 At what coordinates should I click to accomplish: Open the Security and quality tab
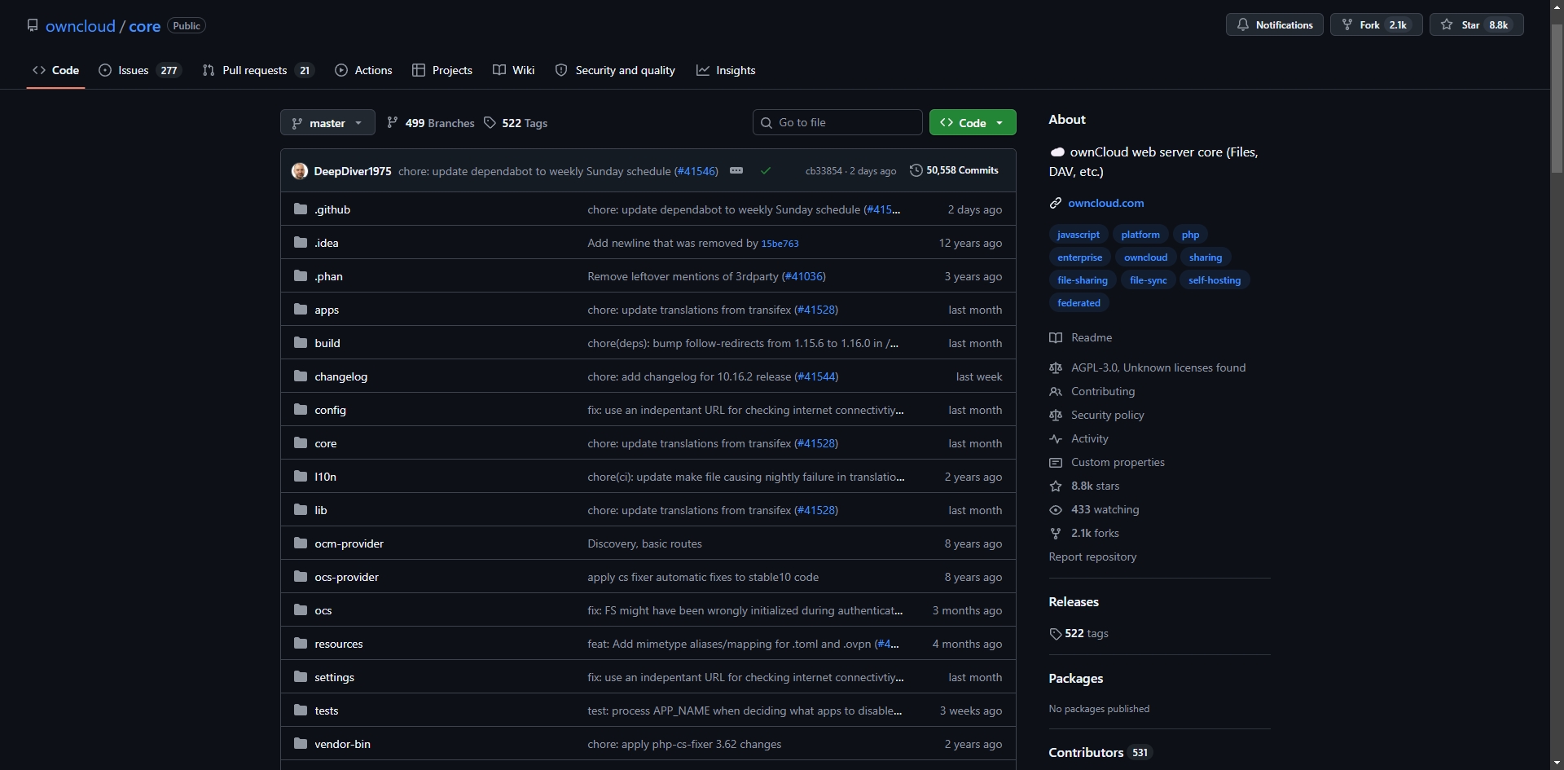pyautogui.click(x=615, y=70)
